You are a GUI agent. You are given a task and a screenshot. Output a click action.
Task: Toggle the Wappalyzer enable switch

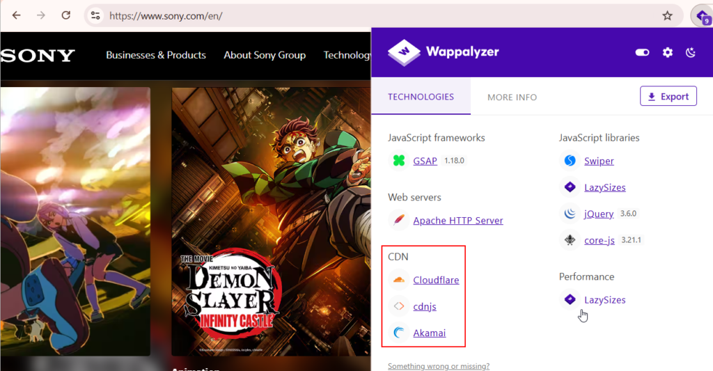[x=642, y=52]
